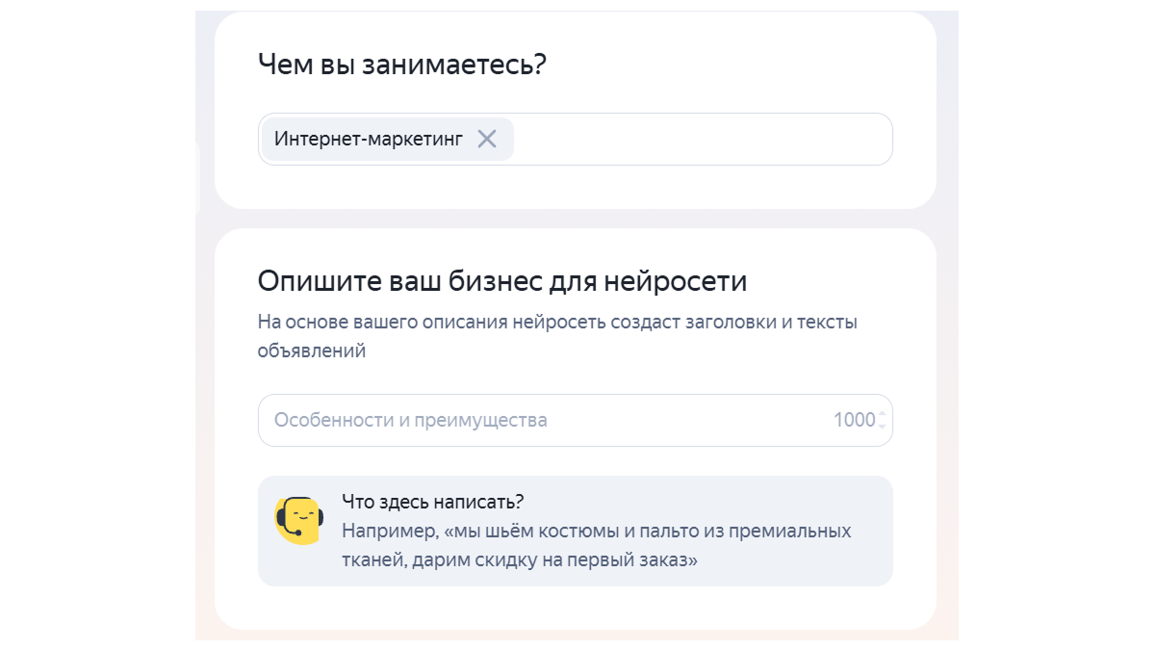Image resolution: width=1155 pixels, height=650 pixels.
Task: Focus the Особенности и преимущества text field
Action: 575,420
